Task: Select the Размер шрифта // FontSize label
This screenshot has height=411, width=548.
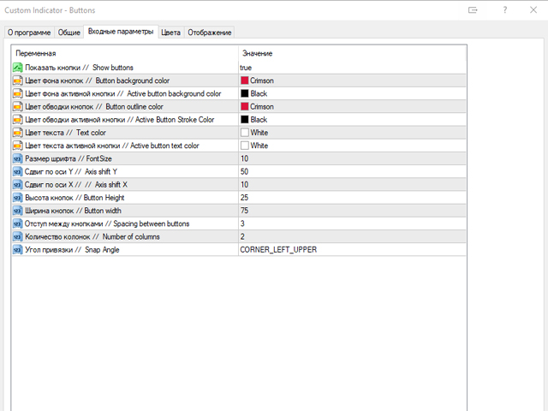Action: click(68, 158)
